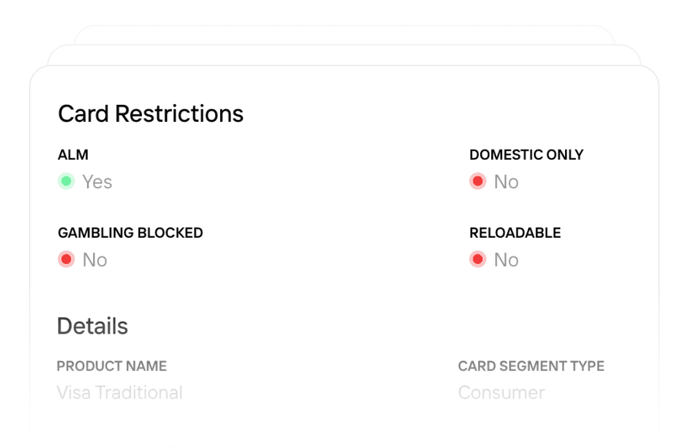Click the red Gambling Blocked status dot
The height and width of the screenshot is (448, 690).
[66, 259]
